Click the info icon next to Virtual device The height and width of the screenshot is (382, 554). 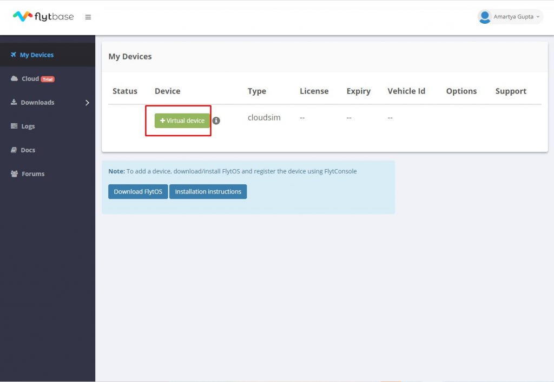pyautogui.click(x=216, y=120)
